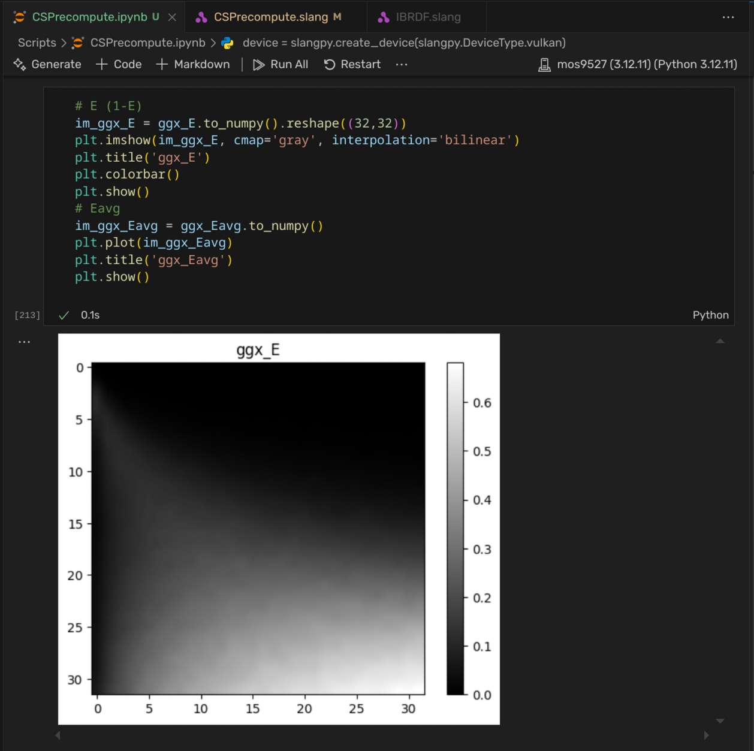754x751 pixels.
Task: Collapse the plot output with the up chevron
Action: coord(720,340)
